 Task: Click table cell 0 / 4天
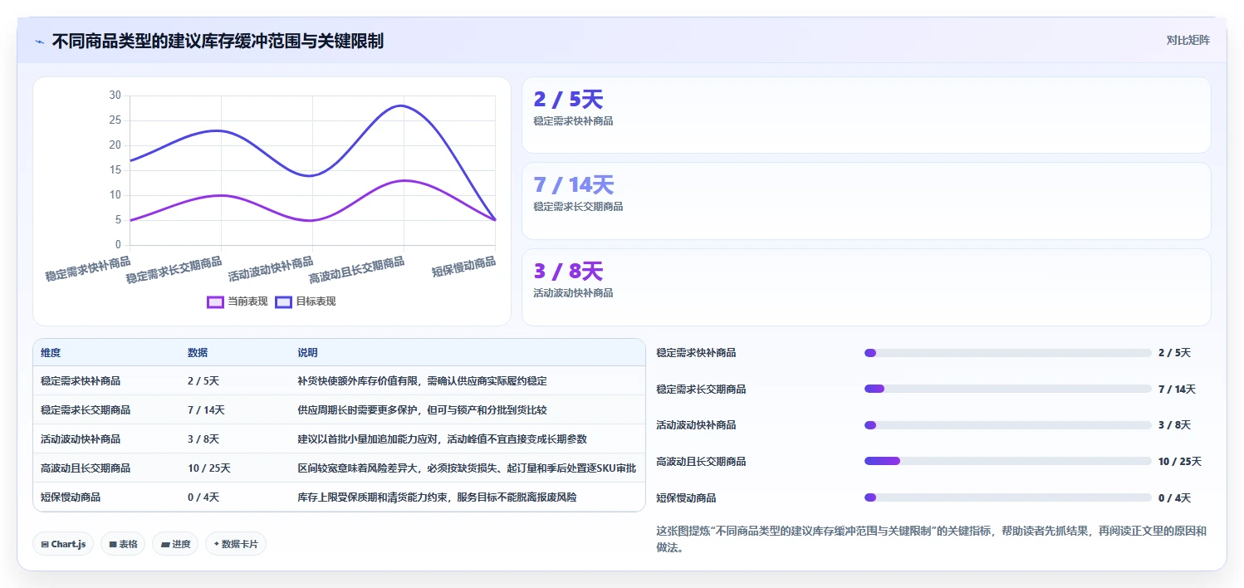point(203,497)
